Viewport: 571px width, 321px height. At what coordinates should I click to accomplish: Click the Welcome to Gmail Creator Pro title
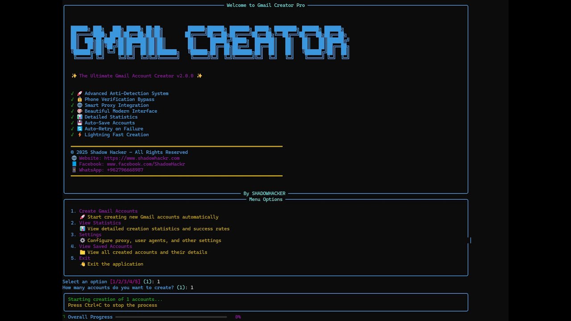[x=266, y=5]
